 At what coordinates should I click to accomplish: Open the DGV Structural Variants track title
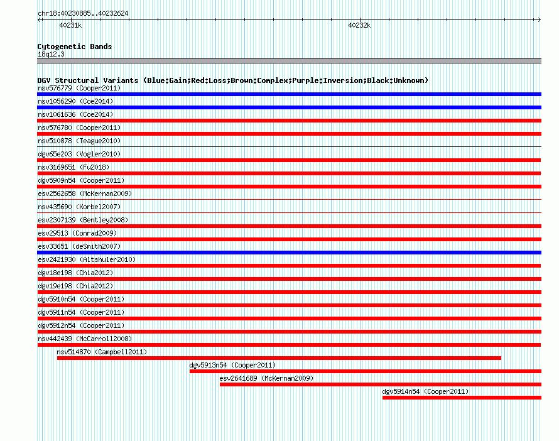coord(233,80)
